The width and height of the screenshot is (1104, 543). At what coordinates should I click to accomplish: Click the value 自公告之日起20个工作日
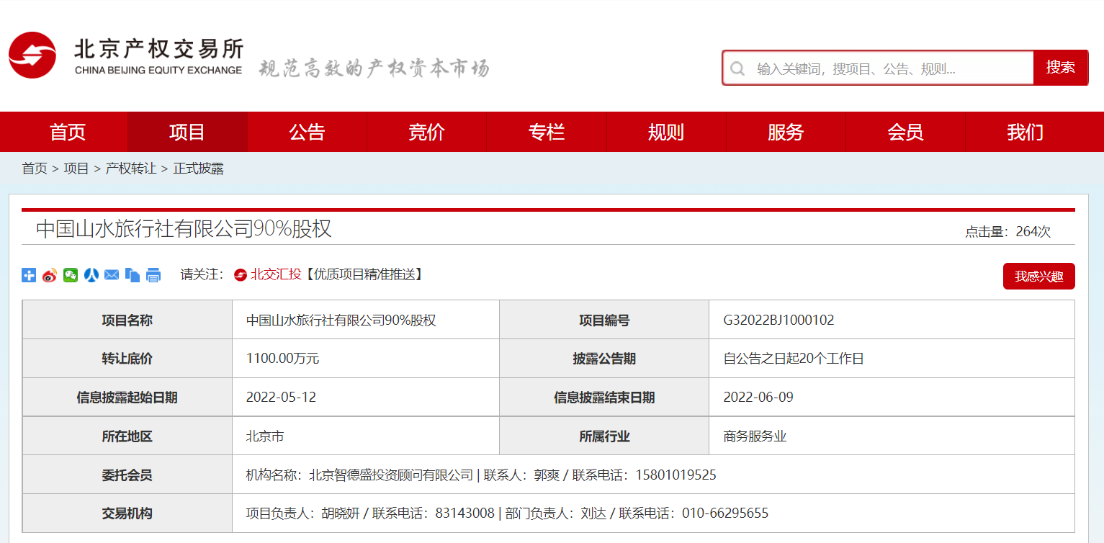[x=794, y=359]
